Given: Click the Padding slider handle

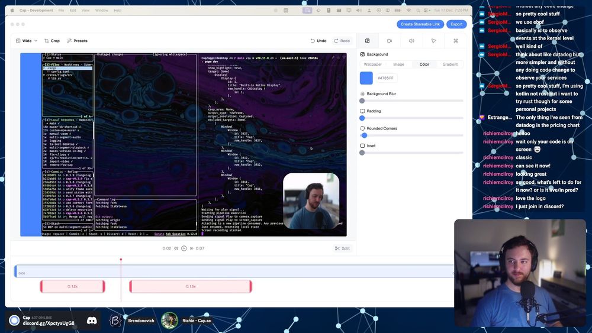Looking at the screenshot, I should [362, 118].
